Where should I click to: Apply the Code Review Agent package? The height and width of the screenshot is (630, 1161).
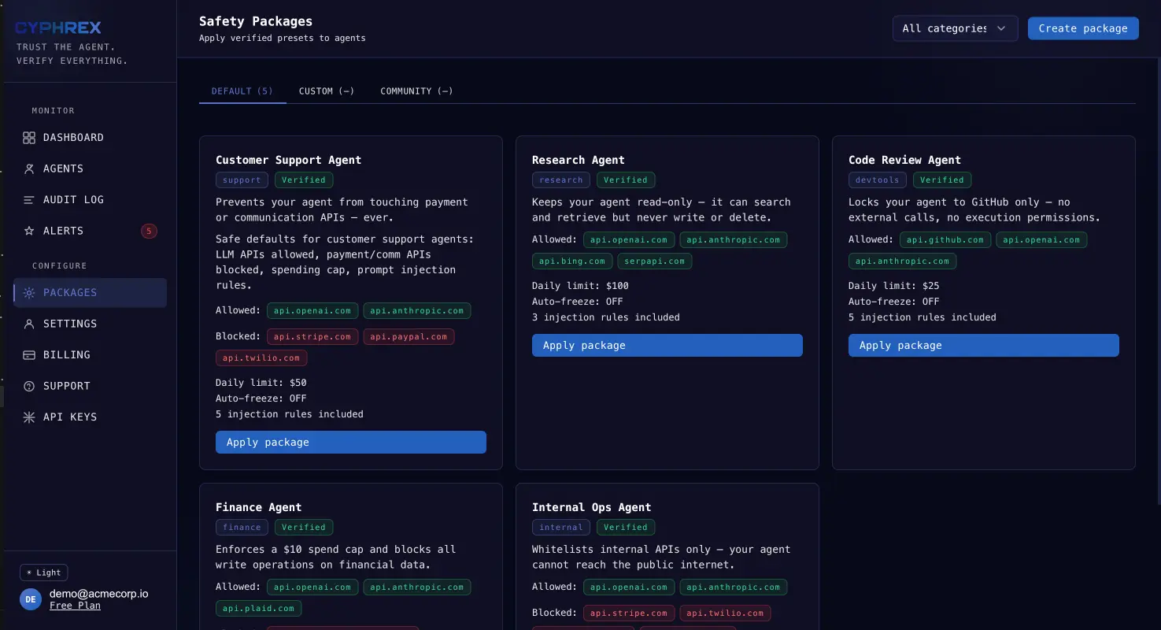(x=984, y=345)
